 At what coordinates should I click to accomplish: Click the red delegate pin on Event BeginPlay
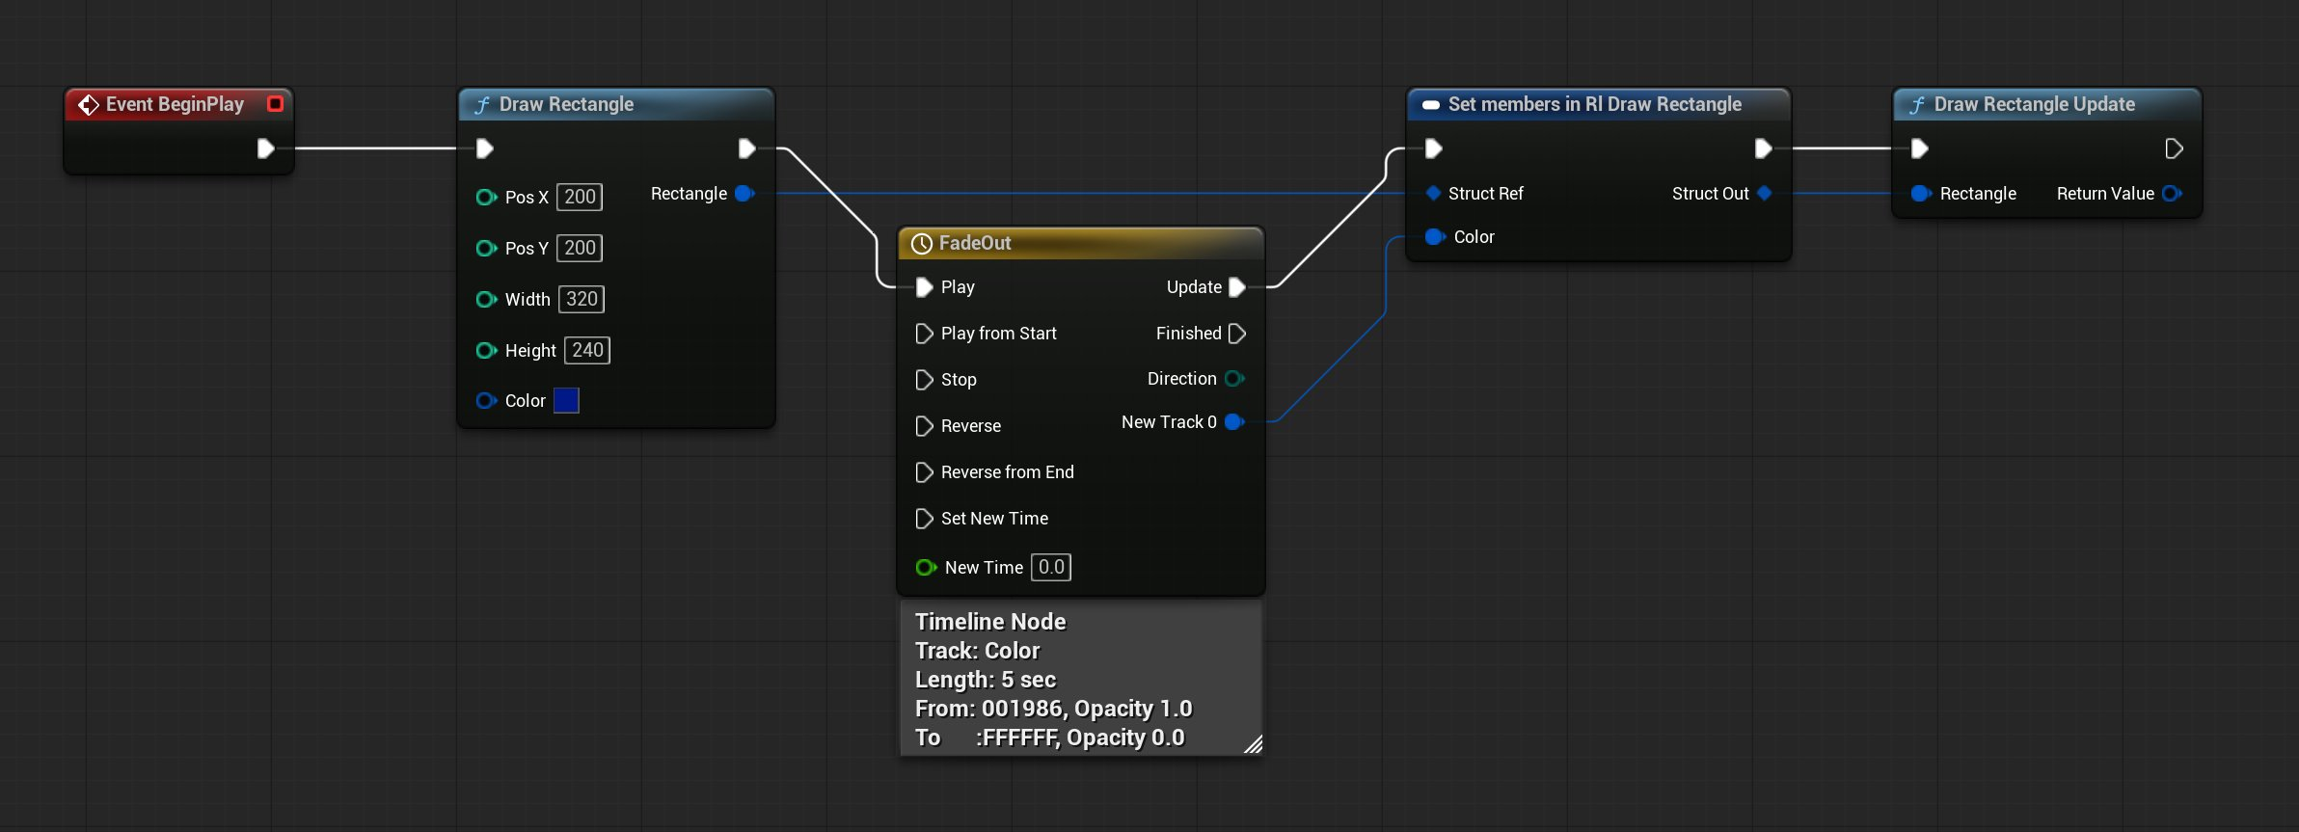point(275,104)
